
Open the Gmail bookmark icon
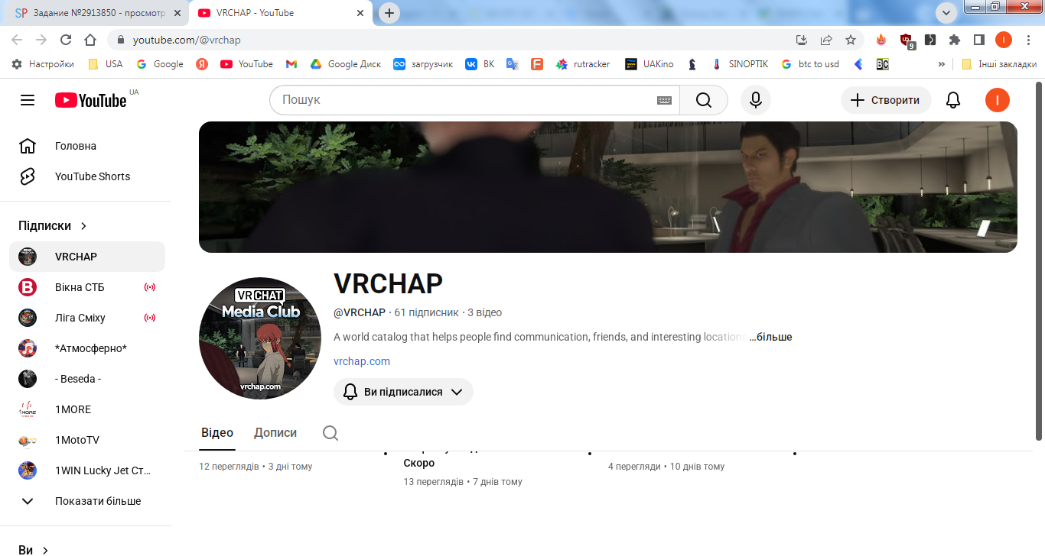pos(291,64)
